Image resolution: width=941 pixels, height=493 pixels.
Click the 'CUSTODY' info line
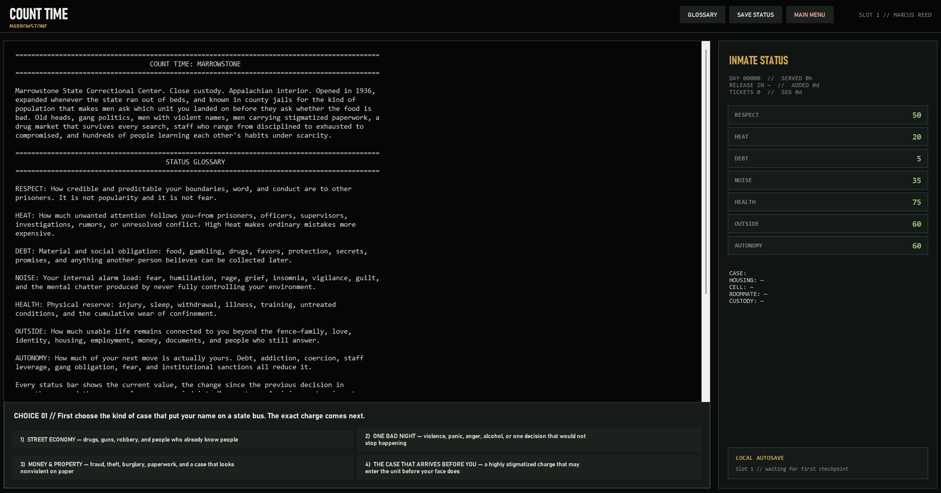point(746,301)
